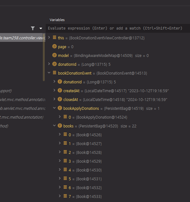Expand element Book@14529
Viewport: 190px width, 202px height.
[60, 161]
